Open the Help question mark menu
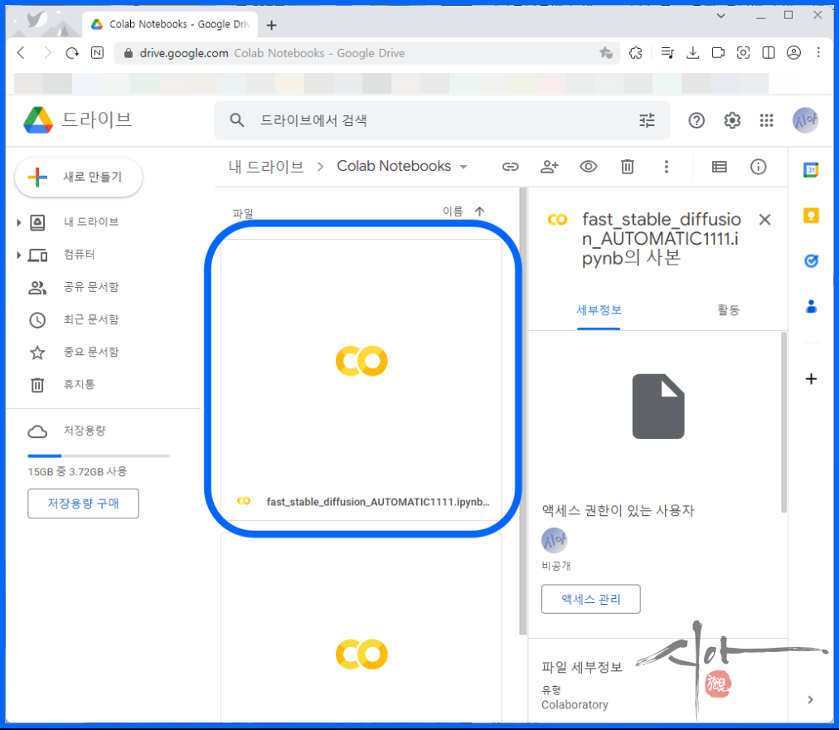 (x=696, y=120)
